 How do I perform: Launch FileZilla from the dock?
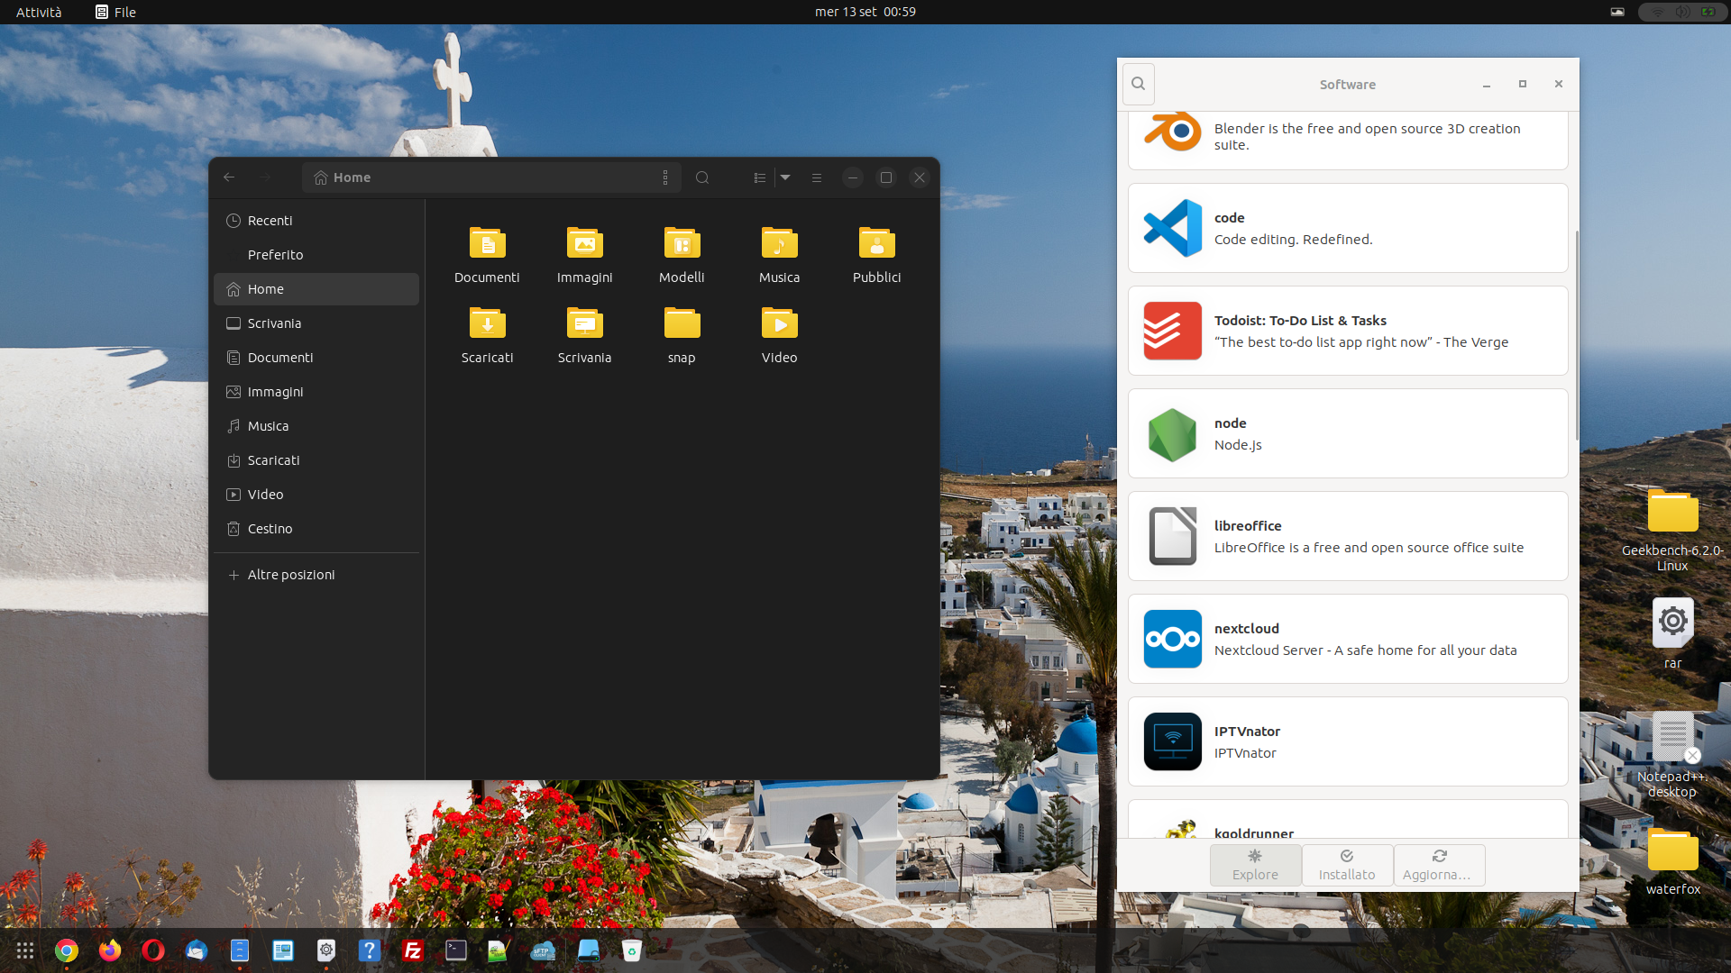tap(412, 950)
